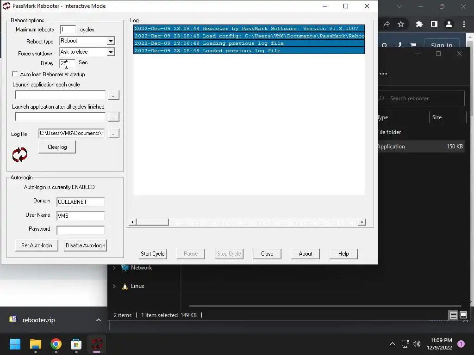Viewport: 474px width, 355px height.
Task: Click the volume tray icon
Action: (417, 344)
